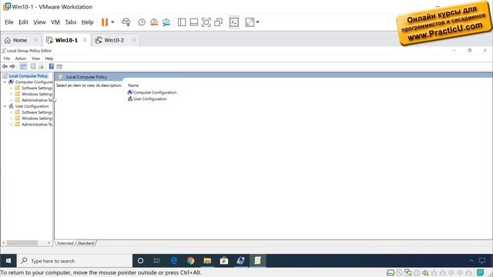Toggle the thumbnail bar icon in VMware

(x=194, y=22)
